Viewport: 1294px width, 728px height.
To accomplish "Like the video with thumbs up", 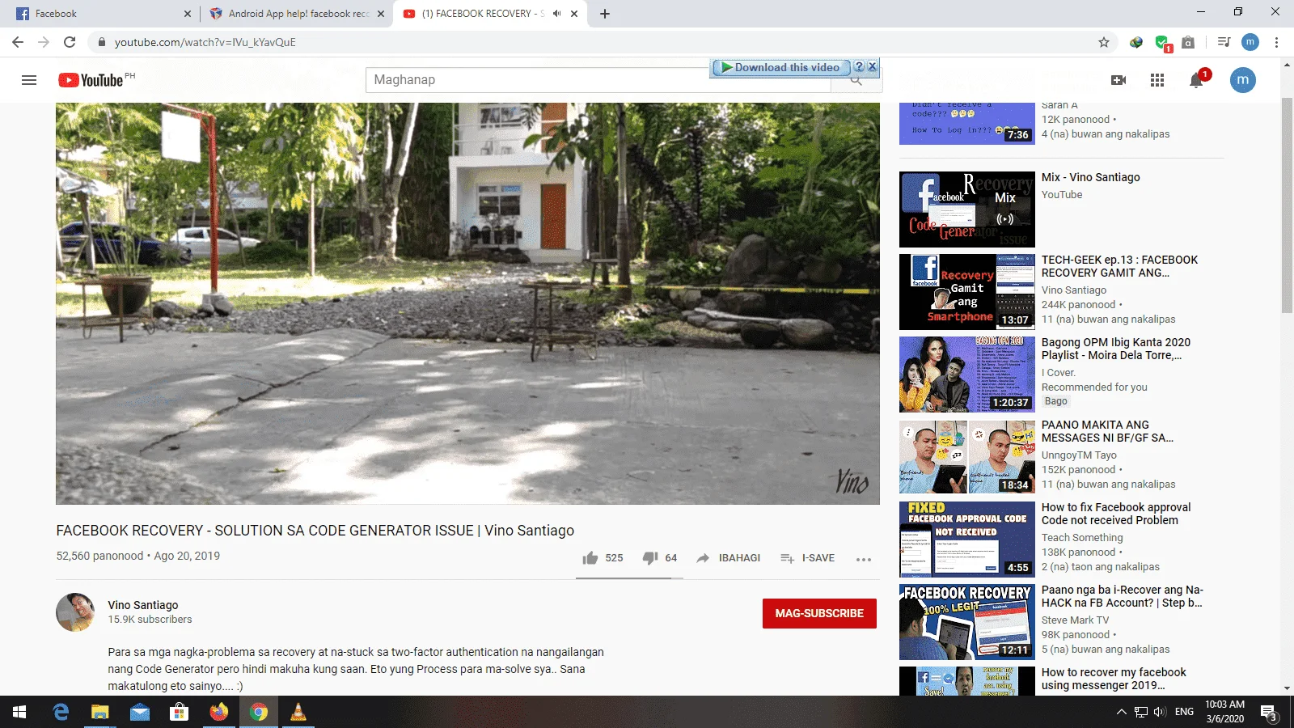I will point(590,558).
